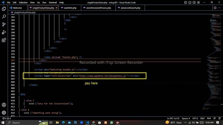Viewport: 223px width, 125px height.
Task: Switch to the advancedSearch.php tab
Action: click(x=130, y=8)
